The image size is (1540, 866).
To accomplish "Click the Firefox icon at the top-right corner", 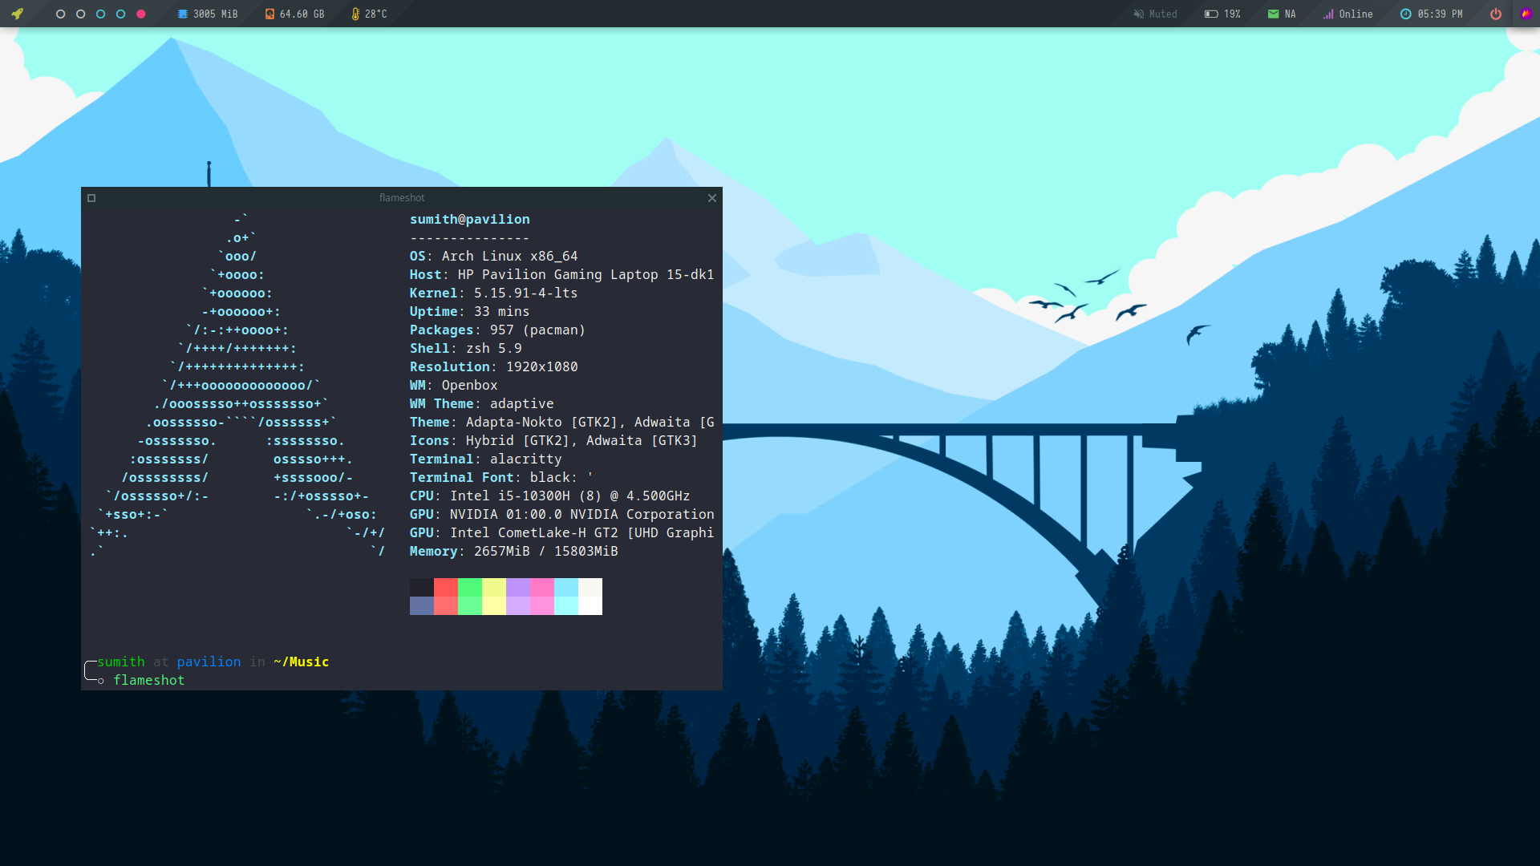I will pyautogui.click(x=1526, y=14).
